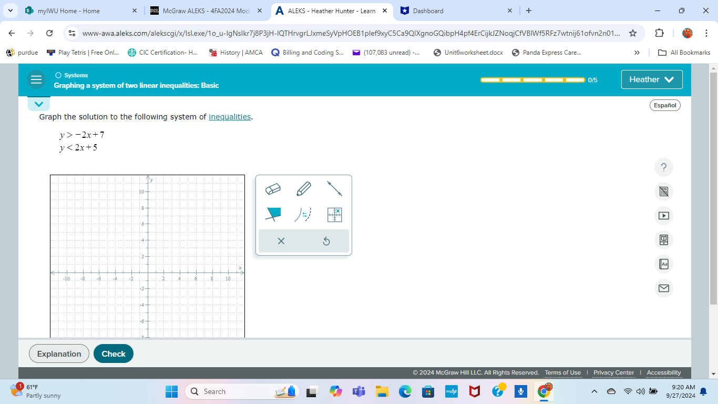Image resolution: width=718 pixels, height=404 pixels.
Task: Show hidden system tray icons
Action: (594, 391)
